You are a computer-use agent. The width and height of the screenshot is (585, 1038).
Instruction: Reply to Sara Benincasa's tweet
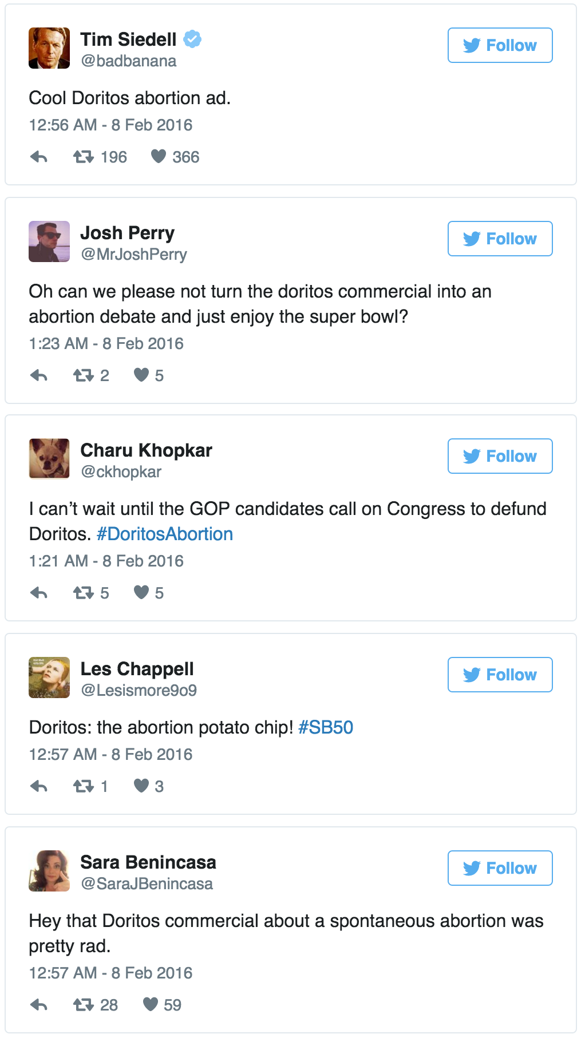(38, 1005)
